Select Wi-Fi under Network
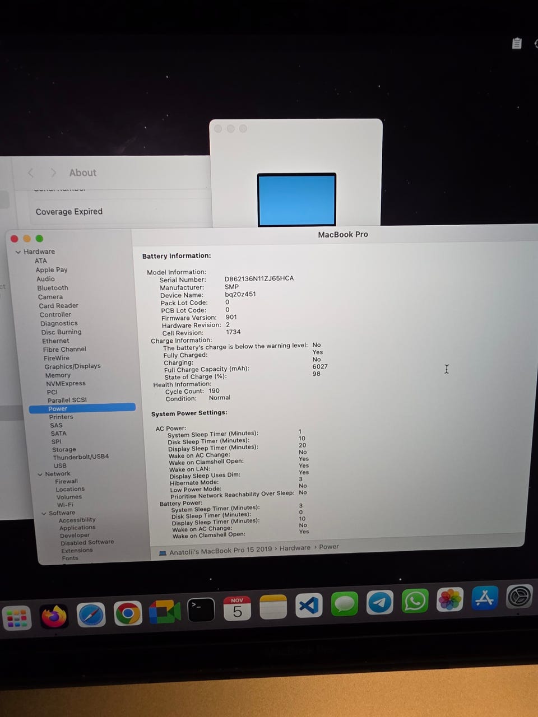This screenshot has width=538, height=717. click(65, 505)
